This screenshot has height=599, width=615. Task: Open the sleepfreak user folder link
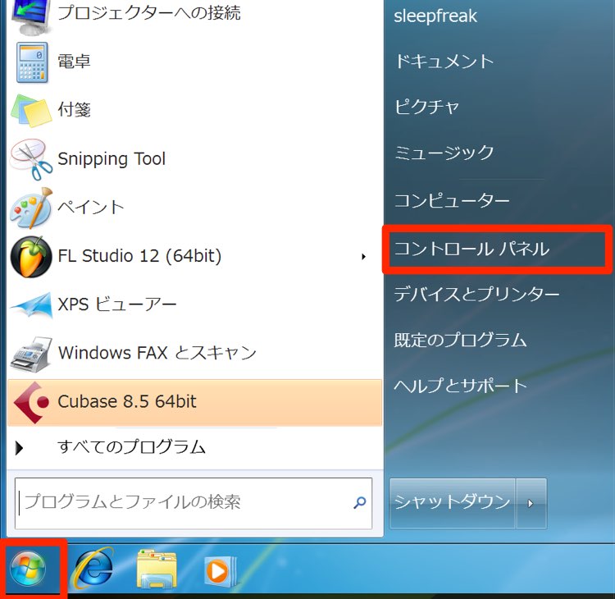(435, 16)
